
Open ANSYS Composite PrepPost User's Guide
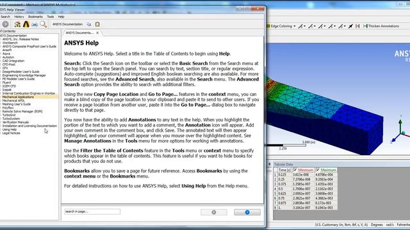(29, 47)
